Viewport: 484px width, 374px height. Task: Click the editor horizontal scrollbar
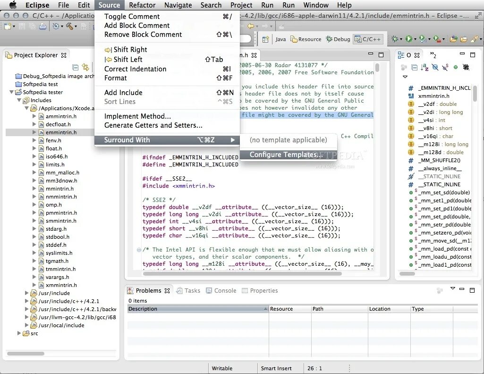(x=242, y=274)
